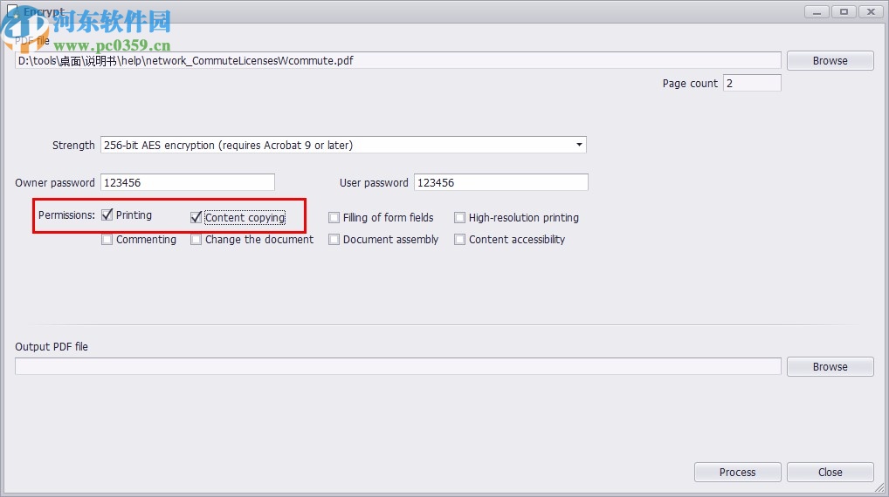The height and width of the screenshot is (497, 889).
Task: Open the Strength encryption dropdown
Action: 343,146
